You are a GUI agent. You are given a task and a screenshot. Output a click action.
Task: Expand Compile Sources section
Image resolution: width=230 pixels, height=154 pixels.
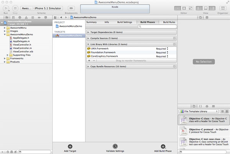88,38
